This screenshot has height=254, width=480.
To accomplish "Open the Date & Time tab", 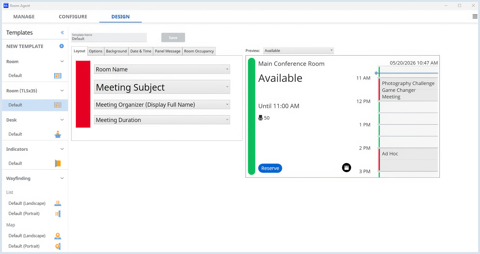I will coord(141,51).
